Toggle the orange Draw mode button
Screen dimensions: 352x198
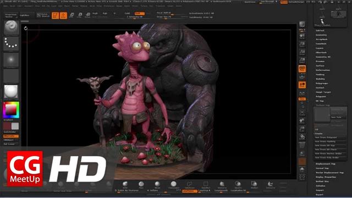pos(63,15)
